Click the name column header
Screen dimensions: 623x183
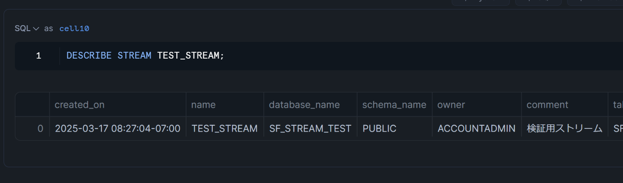pos(203,105)
